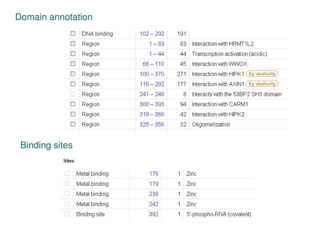Image resolution: width=332 pixels, height=249 pixels.
Task: Select text '5'-phospho-RNA (covalent)'
Action: [219, 214]
